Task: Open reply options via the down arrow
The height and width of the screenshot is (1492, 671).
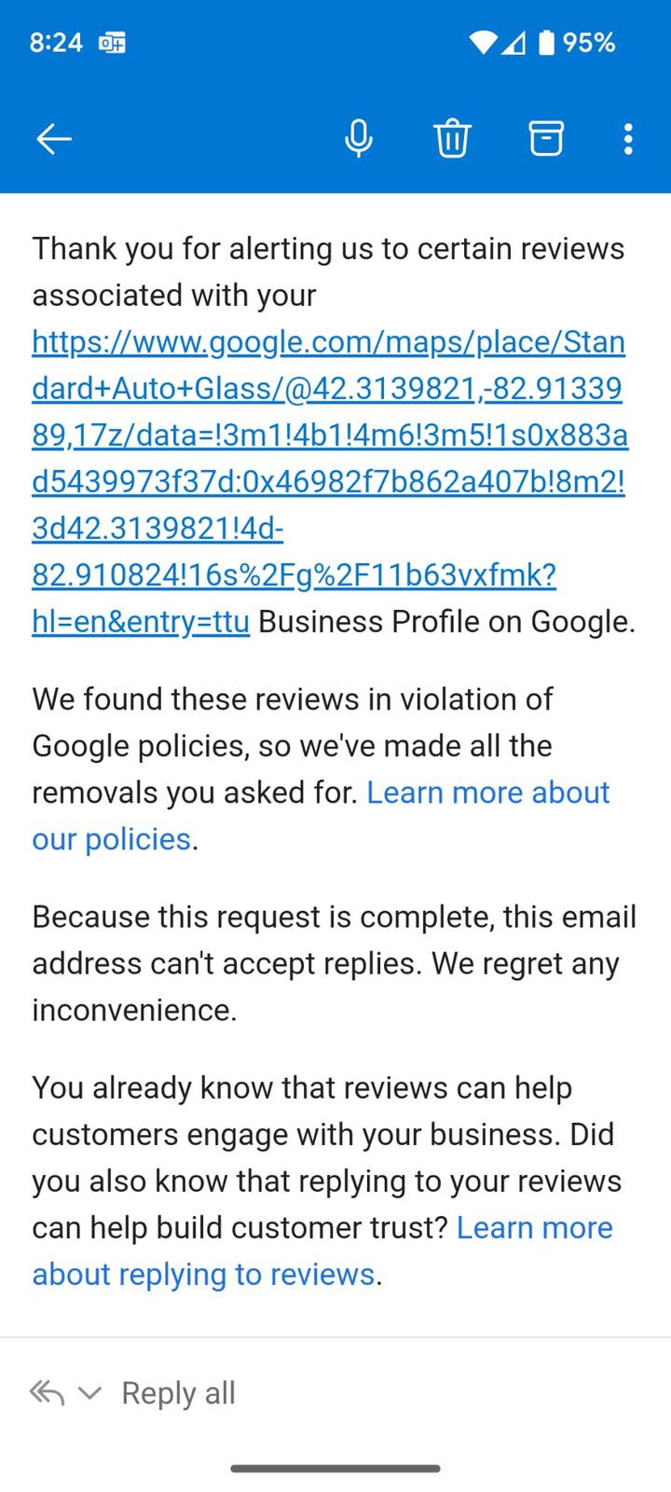Action: pyautogui.click(x=90, y=1392)
